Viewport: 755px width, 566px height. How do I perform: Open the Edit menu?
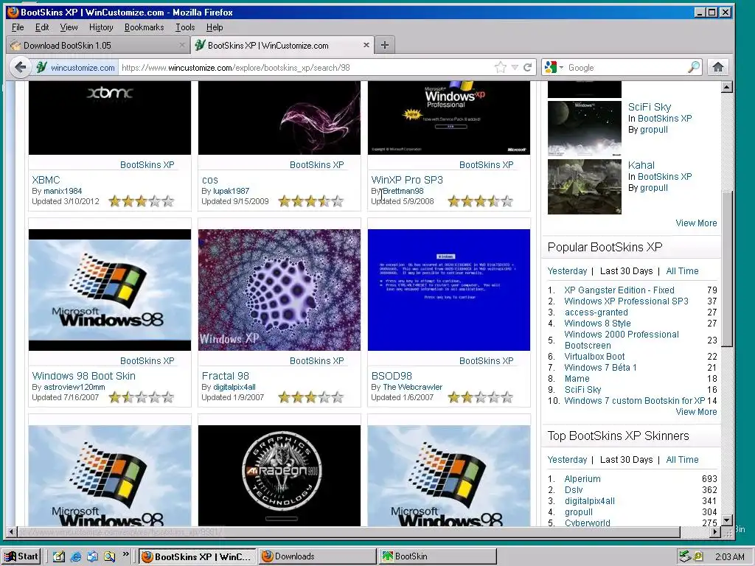tap(42, 27)
